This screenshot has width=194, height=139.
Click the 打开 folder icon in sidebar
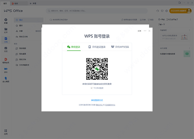pyautogui.click(x=5, y=30)
